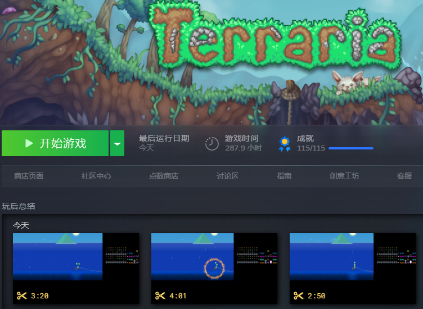The image size is (423, 309).
Task: Click the 最后运行日期 label
Action: coord(164,138)
